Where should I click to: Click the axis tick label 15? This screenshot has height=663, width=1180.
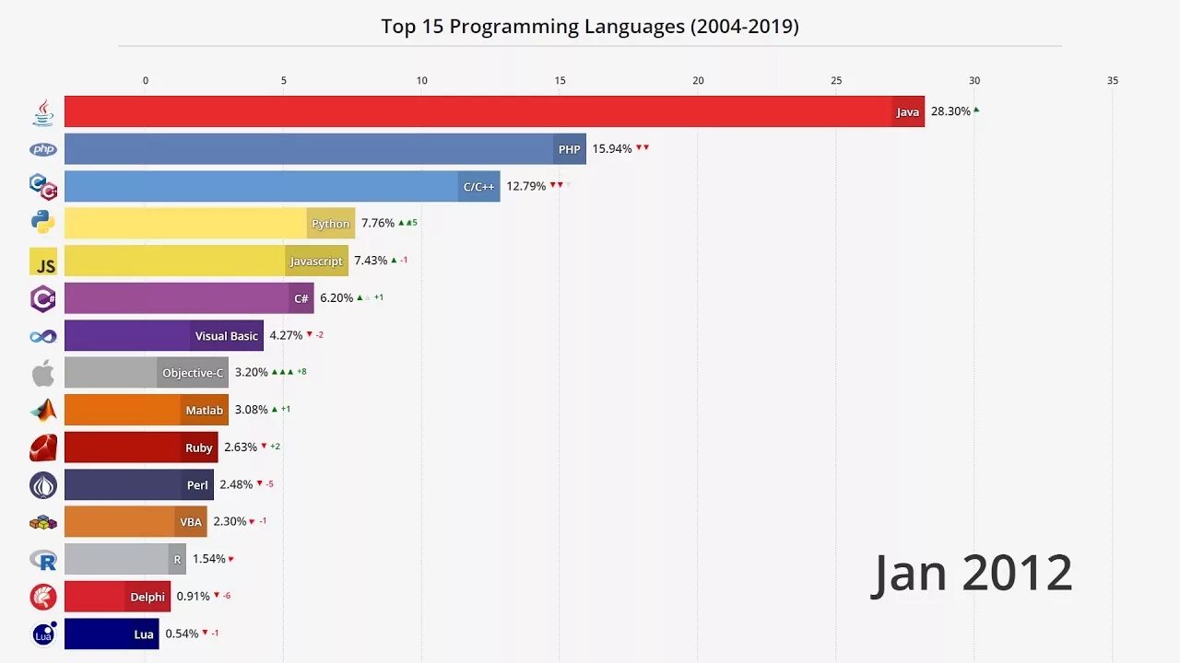pos(560,81)
